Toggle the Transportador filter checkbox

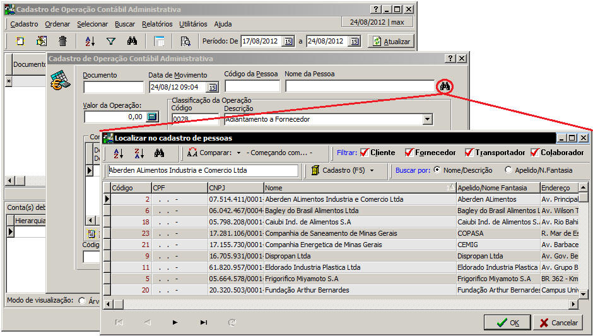point(469,153)
